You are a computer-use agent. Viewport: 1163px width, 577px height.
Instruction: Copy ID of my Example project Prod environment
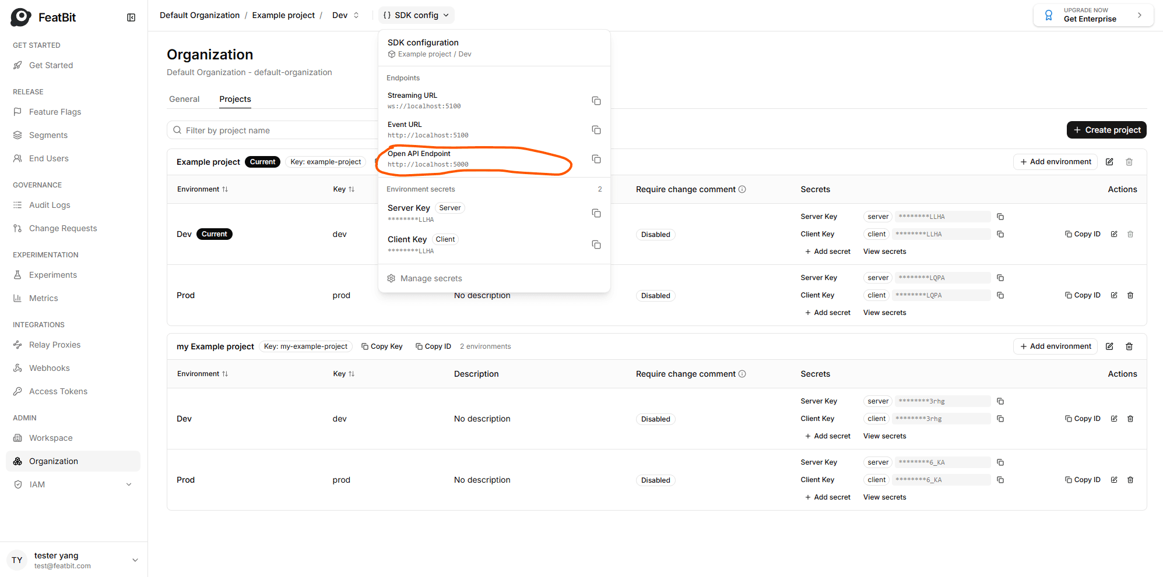tap(1083, 480)
